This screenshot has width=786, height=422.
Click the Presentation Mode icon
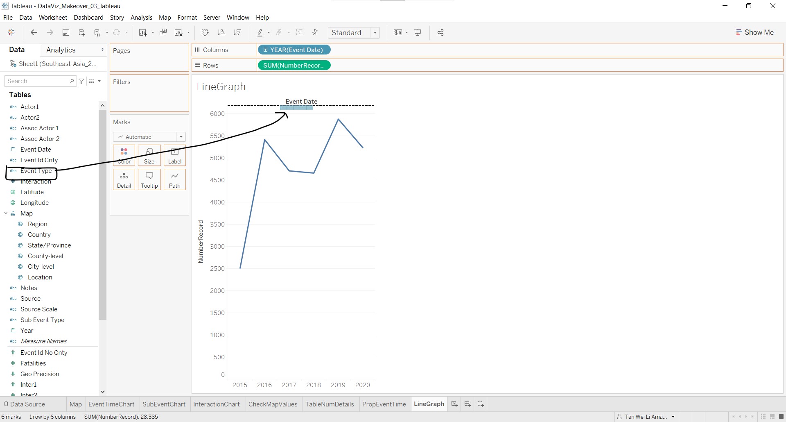pyautogui.click(x=418, y=33)
